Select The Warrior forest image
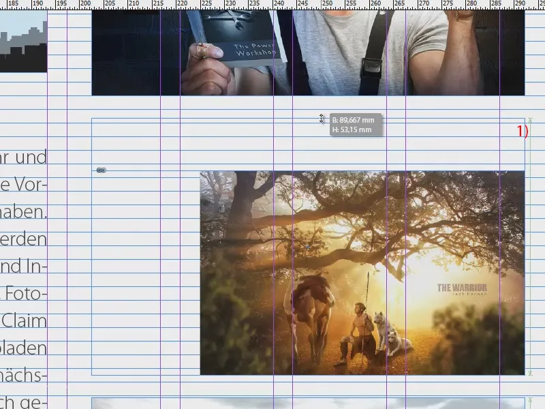 362,273
